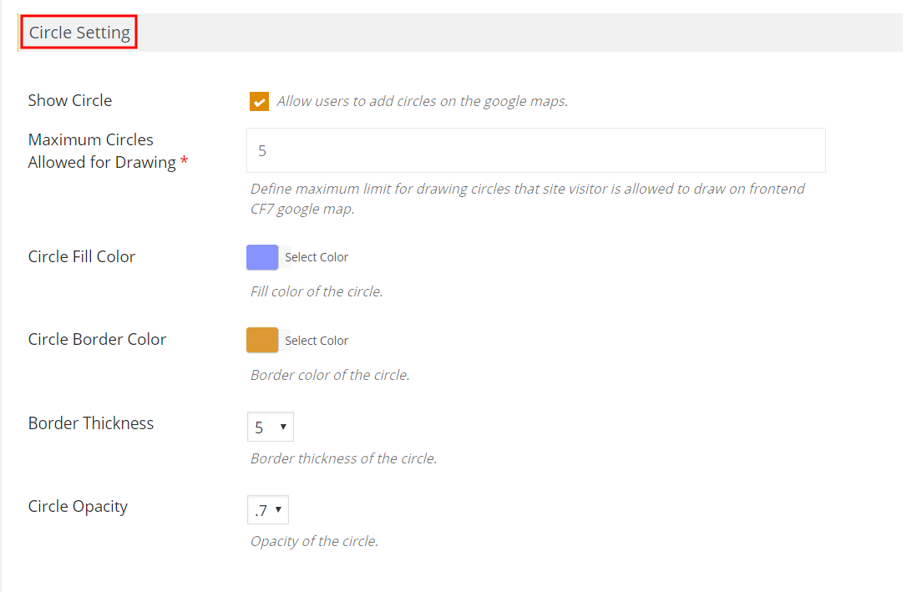Click the Show Circle label

70,100
